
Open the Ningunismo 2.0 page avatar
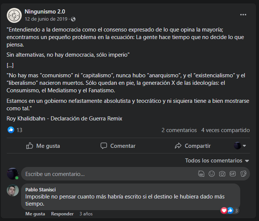14,15
